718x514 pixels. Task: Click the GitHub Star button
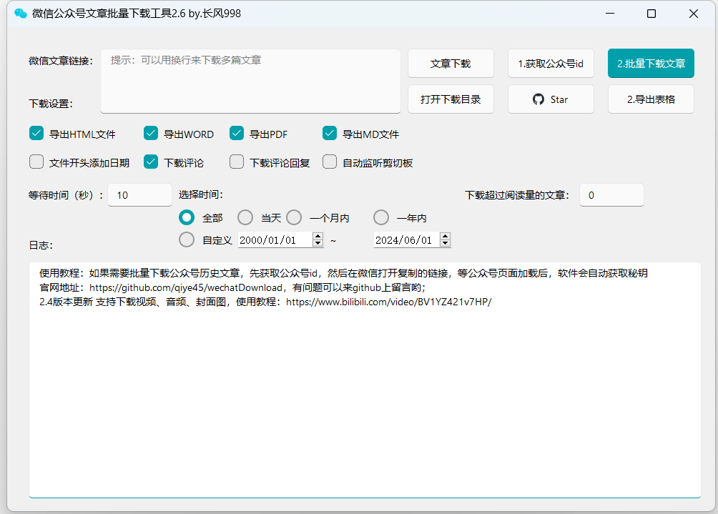coord(551,99)
